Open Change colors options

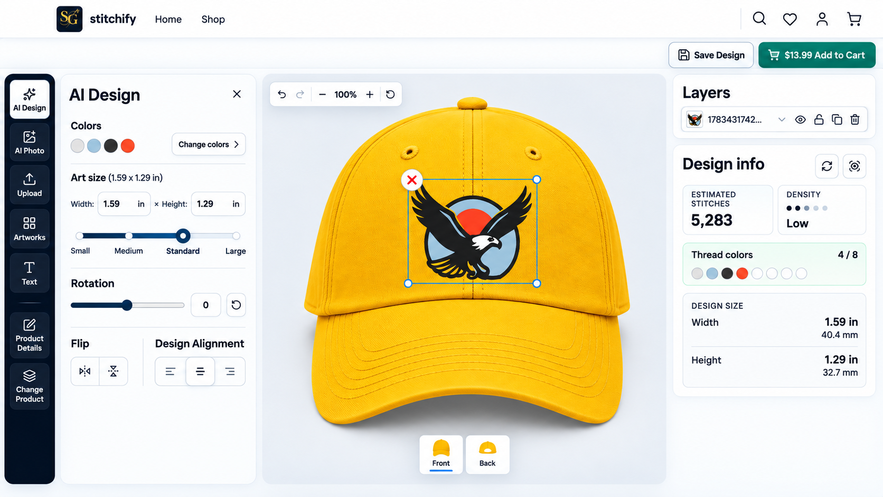click(x=209, y=144)
